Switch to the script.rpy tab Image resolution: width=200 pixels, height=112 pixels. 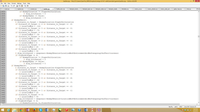(x=8, y=9)
